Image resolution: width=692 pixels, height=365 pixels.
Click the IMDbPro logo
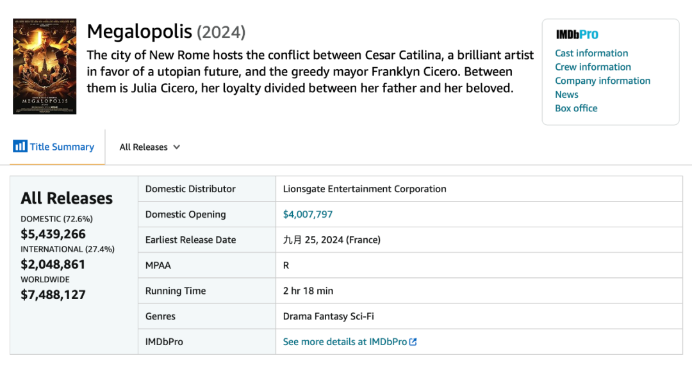coord(577,35)
